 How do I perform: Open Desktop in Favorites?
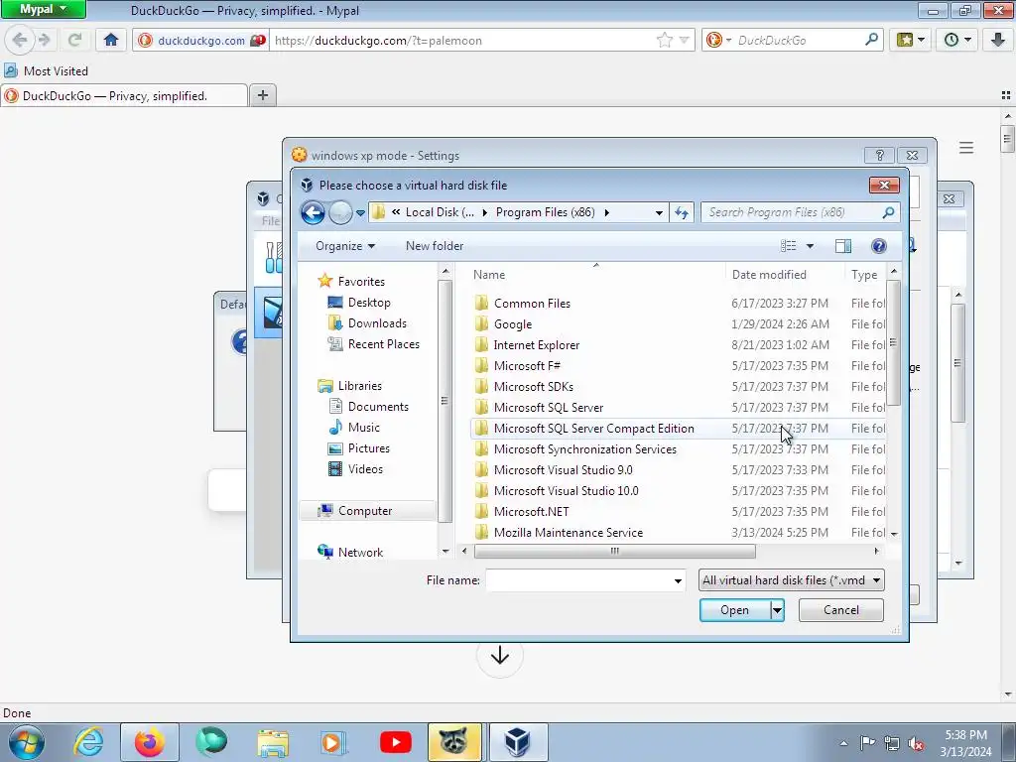[369, 302]
